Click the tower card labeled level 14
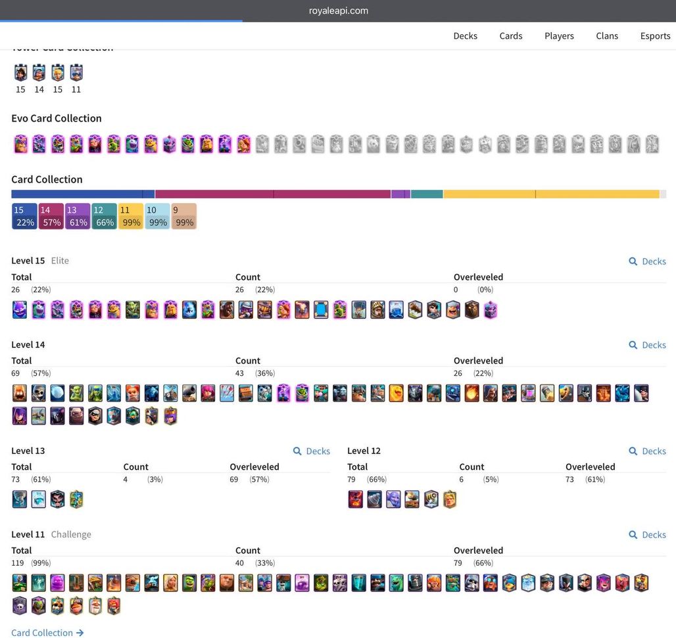The image size is (676, 638). click(x=39, y=73)
